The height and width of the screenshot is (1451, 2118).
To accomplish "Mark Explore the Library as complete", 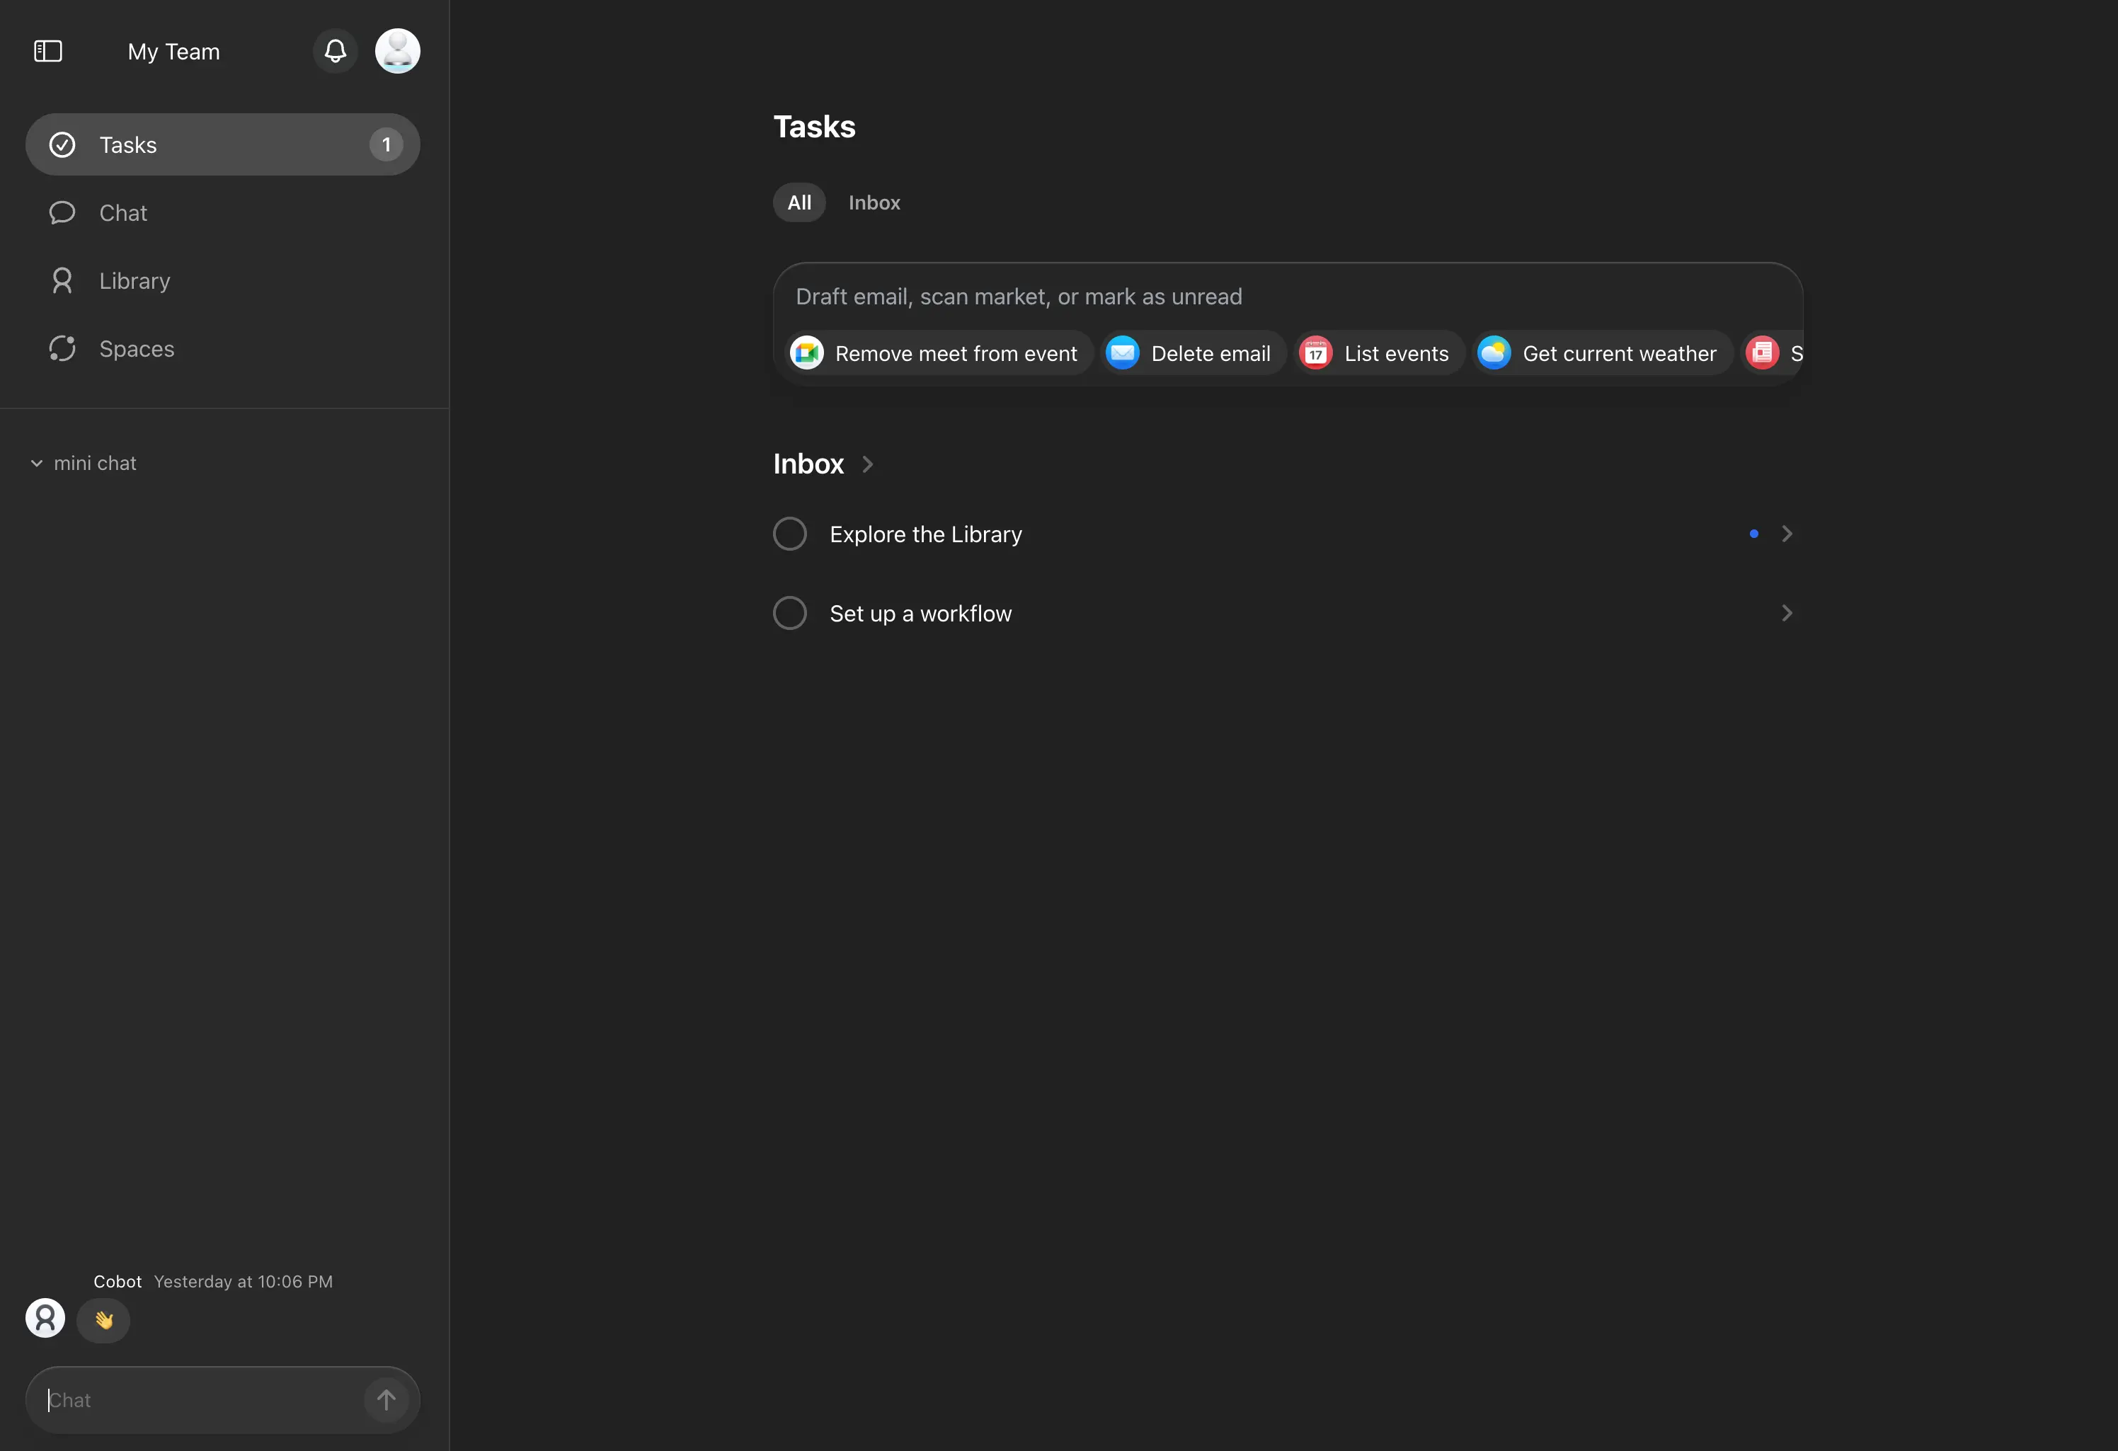I will pos(790,534).
